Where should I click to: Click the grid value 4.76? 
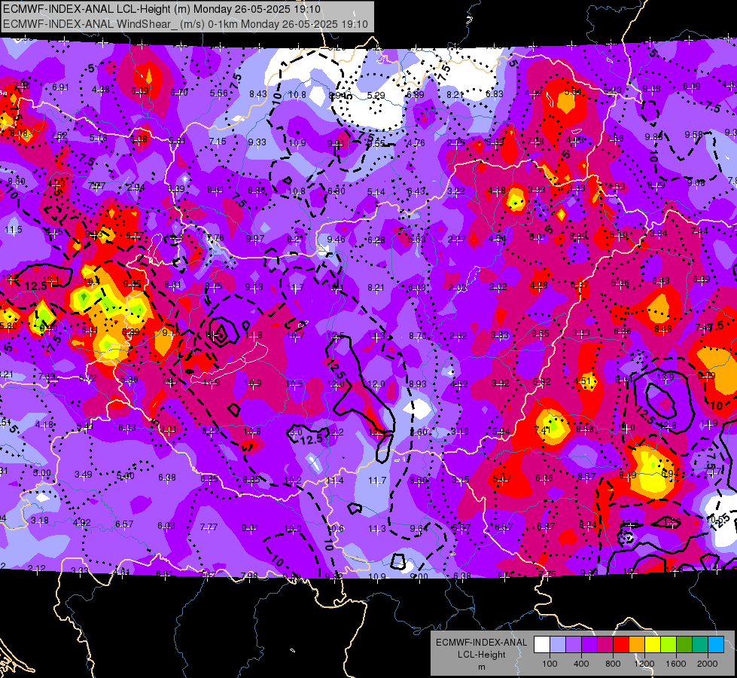(x=416, y=142)
